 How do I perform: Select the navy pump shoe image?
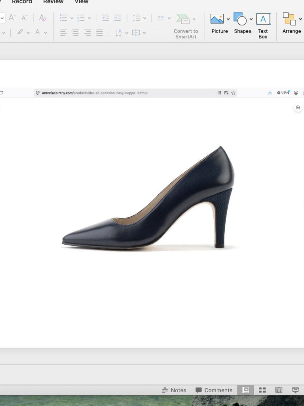(x=148, y=197)
